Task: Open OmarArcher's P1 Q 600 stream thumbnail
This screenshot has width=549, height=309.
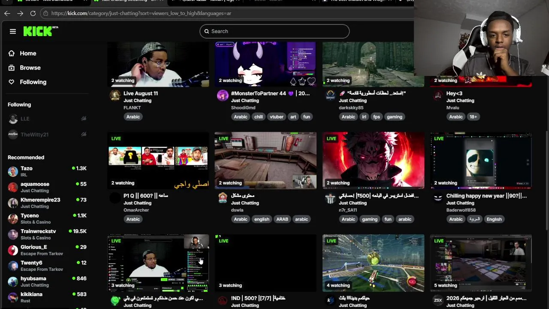Action: (x=158, y=161)
